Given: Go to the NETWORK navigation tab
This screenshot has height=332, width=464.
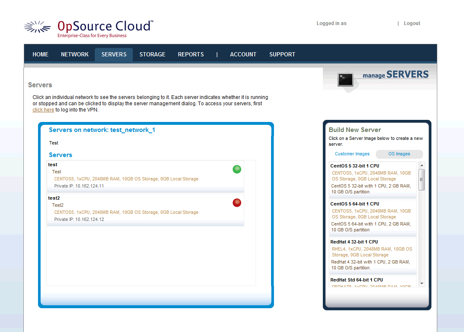Looking at the screenshot, I should 75,54.
